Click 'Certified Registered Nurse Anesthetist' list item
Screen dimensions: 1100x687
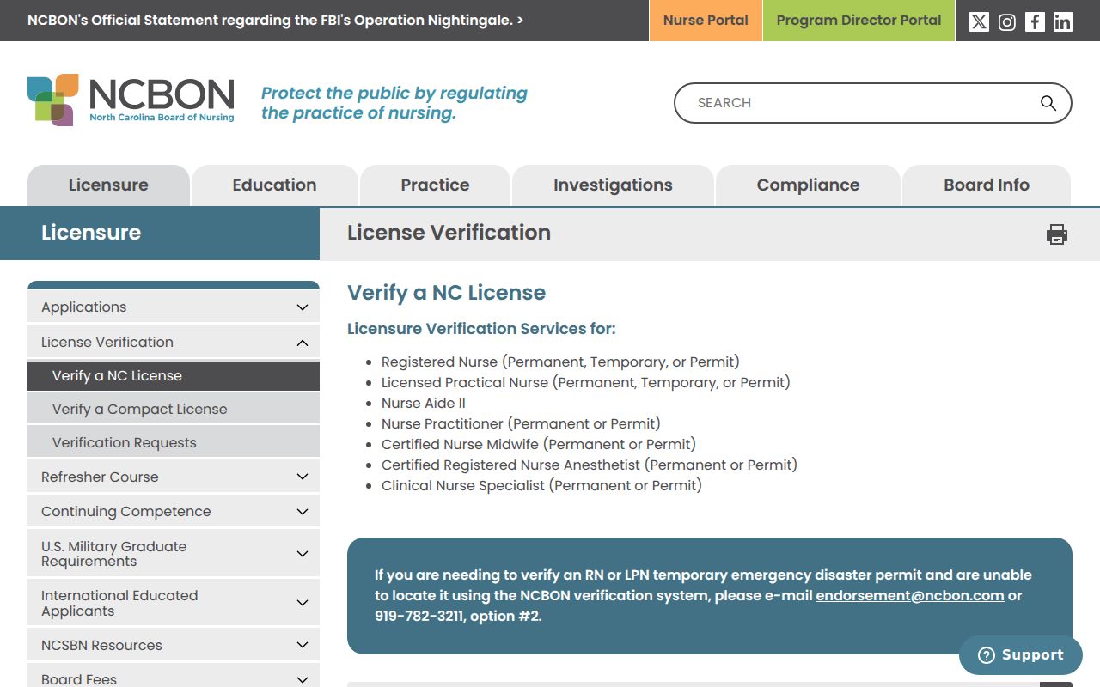pyautogui.click(x=590, y=465)
